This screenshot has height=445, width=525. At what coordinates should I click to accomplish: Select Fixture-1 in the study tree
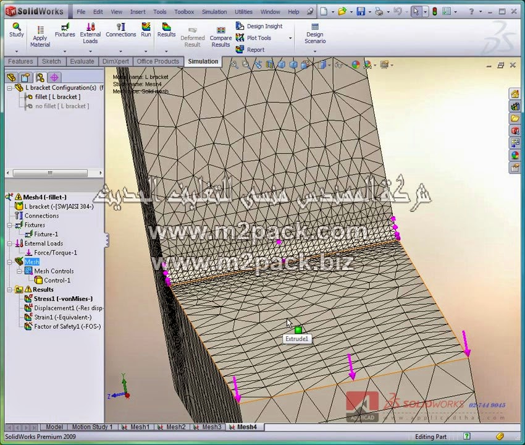coord(41,234)
